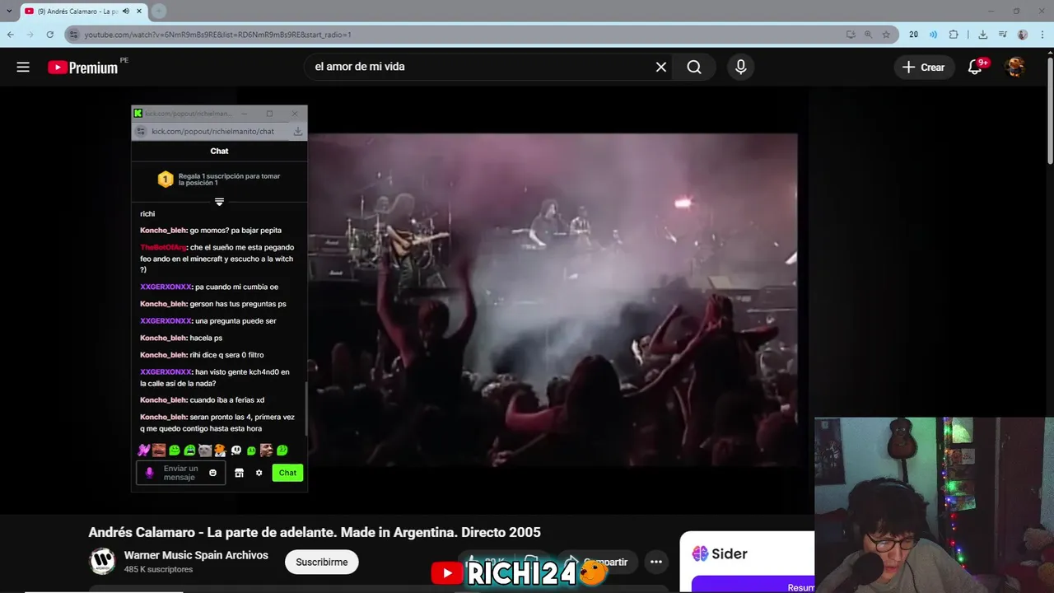Open site info in Kick popout window
The image size is (1054, 593).
[x=141, y=132]
